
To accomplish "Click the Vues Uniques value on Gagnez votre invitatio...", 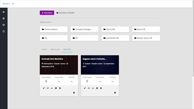I will [x=87, y=81].
